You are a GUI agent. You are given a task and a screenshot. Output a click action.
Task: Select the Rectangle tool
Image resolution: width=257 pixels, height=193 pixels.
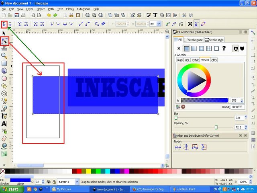(4, 64)
